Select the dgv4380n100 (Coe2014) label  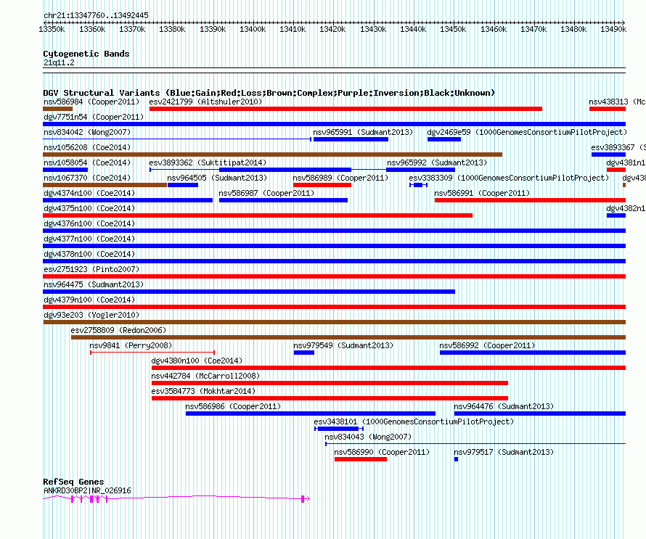[x=197, y=361]
